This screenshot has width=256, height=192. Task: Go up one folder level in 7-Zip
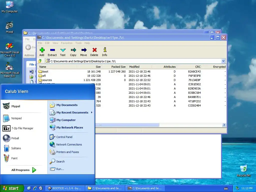click(40, 61)
